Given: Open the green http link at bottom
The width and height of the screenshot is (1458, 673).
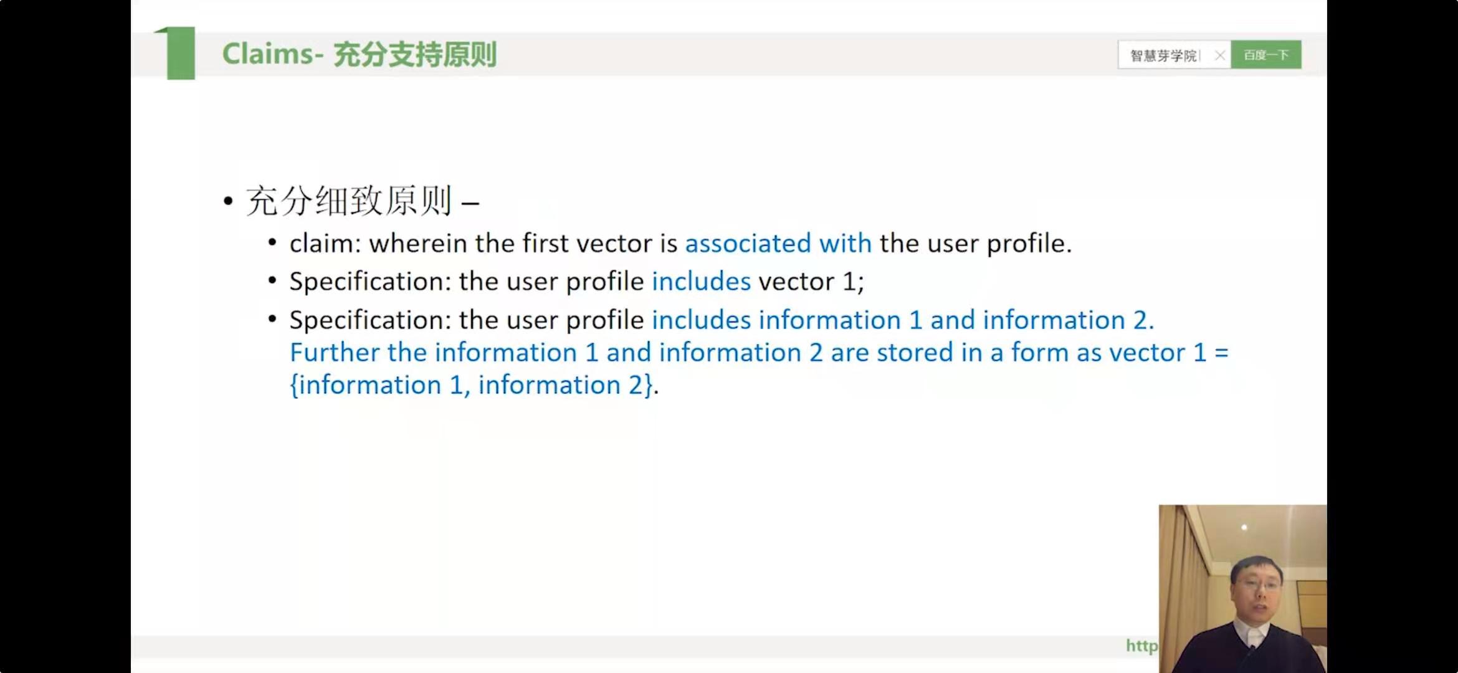Looking at the screenshot, I should coord(1141,646).
